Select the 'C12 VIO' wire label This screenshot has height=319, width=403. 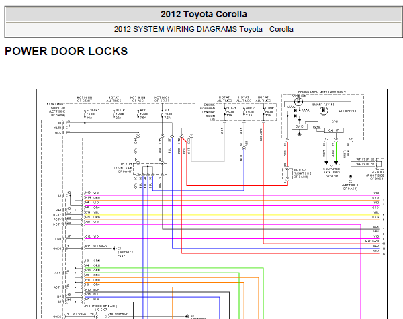[x=92, y=236]
